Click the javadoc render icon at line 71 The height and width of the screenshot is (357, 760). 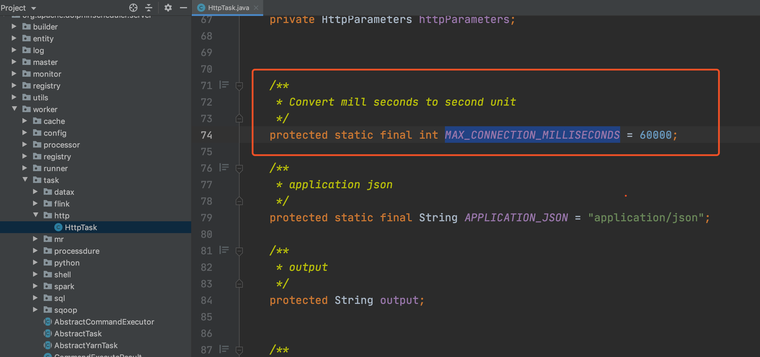pyautogui.click(x=224, y=85)
